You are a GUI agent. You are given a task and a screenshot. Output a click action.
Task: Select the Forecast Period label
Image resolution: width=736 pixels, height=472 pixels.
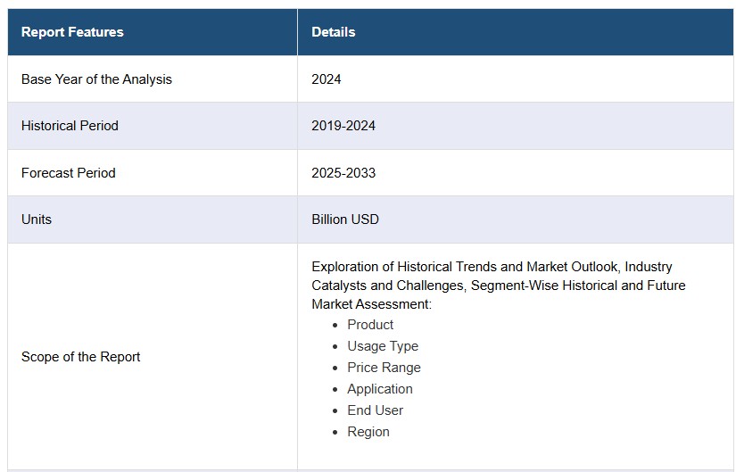pos(68,173)
